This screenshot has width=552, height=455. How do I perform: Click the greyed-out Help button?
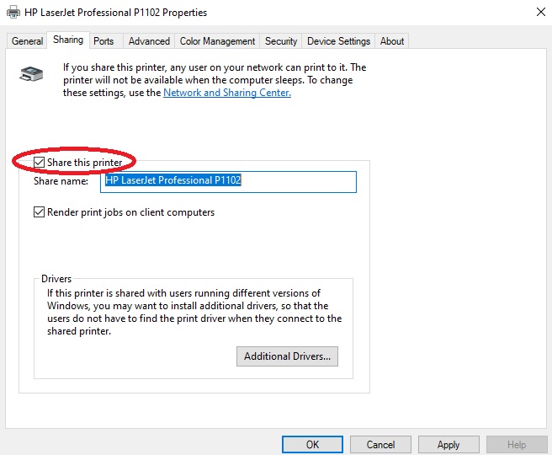click(x=517, y=444)
